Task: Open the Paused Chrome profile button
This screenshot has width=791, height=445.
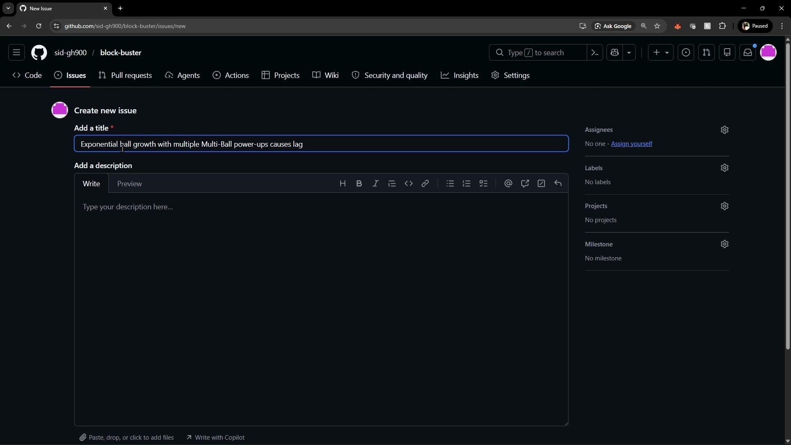Action: coord(755,26)
